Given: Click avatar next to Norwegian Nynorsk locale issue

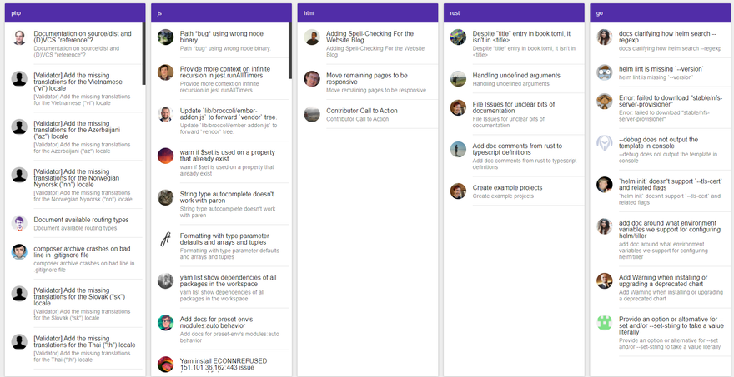Looking at the screenshot, I should point(19,176).
